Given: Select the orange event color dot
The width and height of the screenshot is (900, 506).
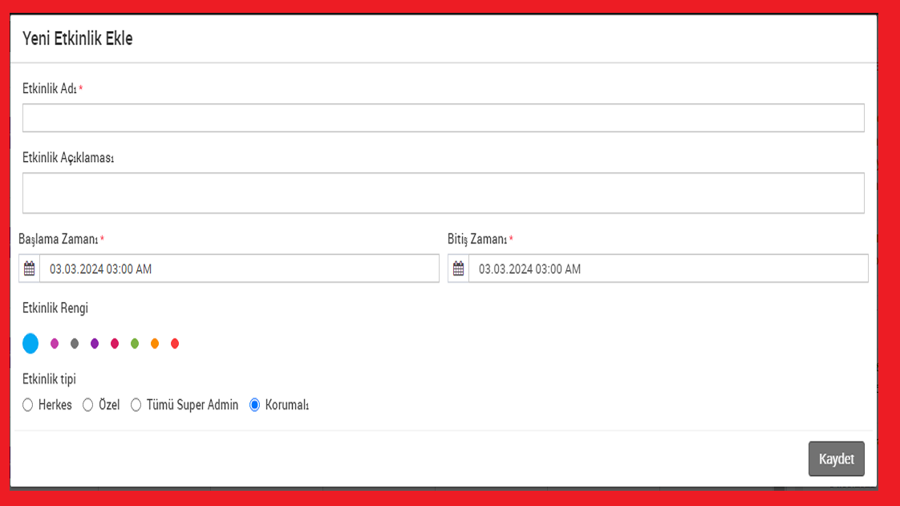Looking at the screenshot, I should click(x=155, y=343).
